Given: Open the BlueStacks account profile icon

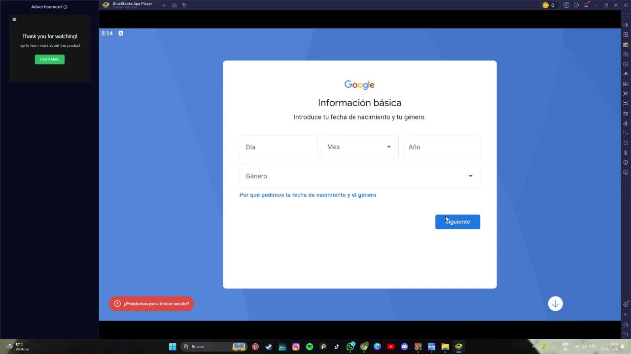Looking at the screenshot, I should (566, 5).
